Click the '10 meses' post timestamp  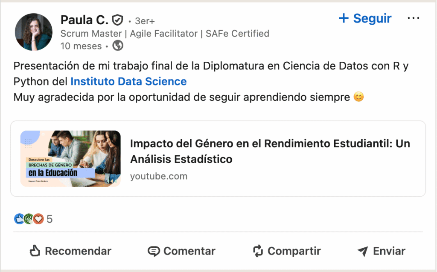pos(81,46)
